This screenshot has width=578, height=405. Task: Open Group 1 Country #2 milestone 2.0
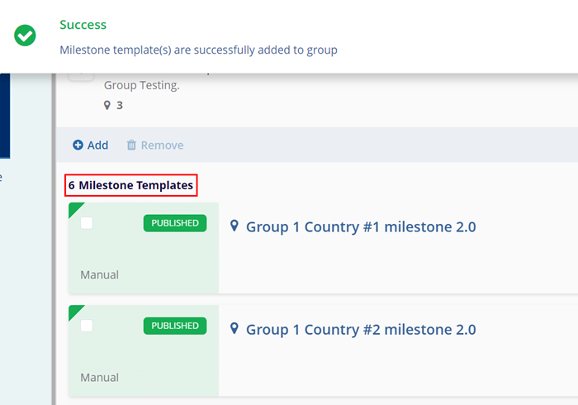click(361, 330)
